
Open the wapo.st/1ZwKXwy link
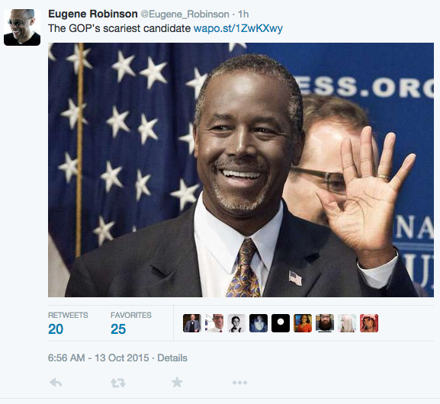(238, 28)
